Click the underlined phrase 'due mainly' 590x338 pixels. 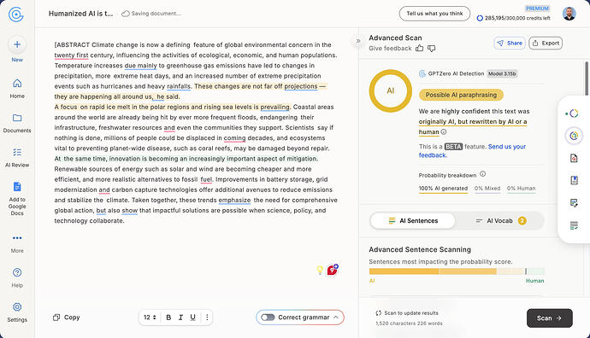140,66
